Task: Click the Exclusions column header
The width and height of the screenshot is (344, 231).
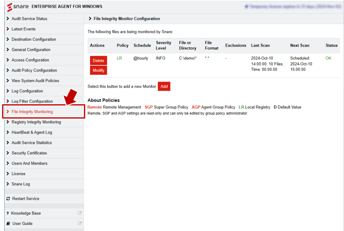Action: pyautogui.click(x=235, y=45)
